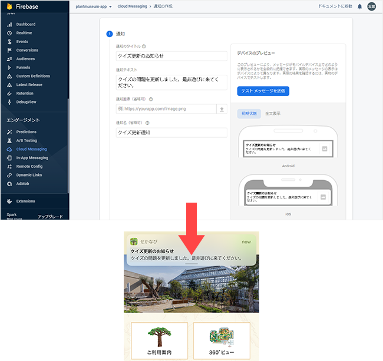Open the plantmuseum-app project dropdown
Screen dimensions: 383x361
pyautogui.click(x=94, y=6)
